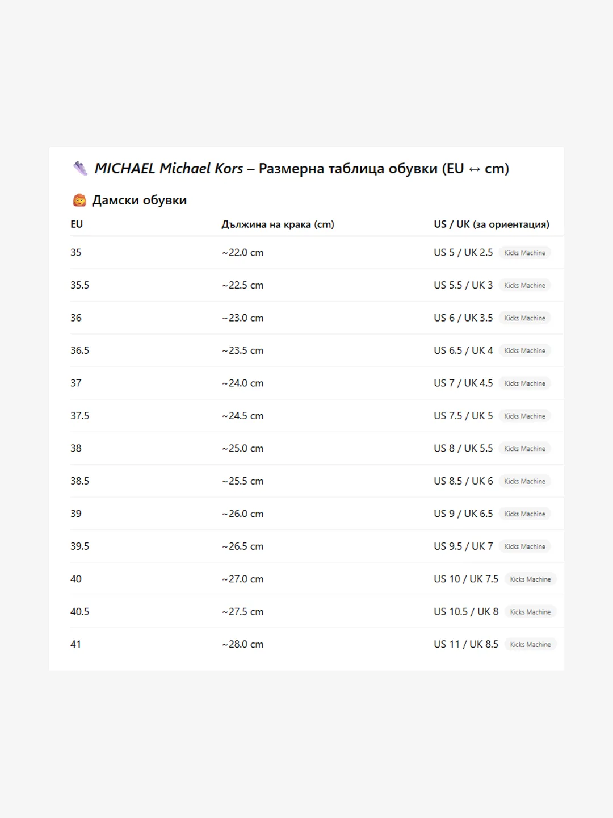
Task: Click the Дължина на крака (cm) column header
Action: pos(278,224)
